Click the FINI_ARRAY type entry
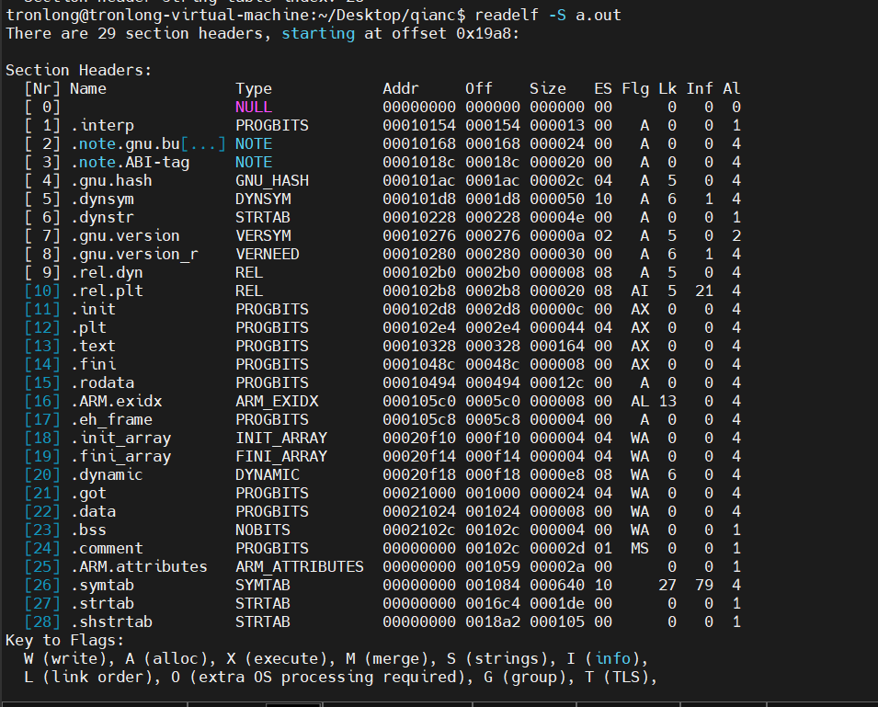The width and height of the screenshot is (878, 707). coord(281,456)
